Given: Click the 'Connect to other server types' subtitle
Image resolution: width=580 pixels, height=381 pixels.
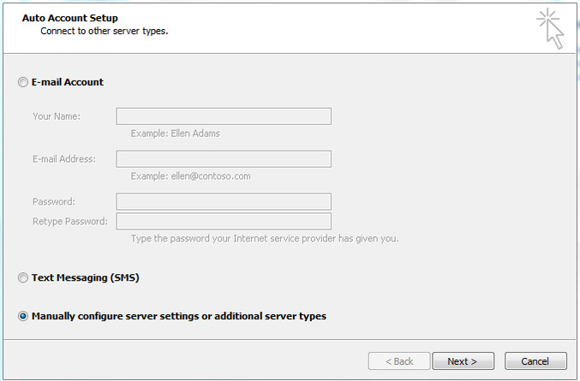Looking at the screenshot, I should [x=105, y=31].
